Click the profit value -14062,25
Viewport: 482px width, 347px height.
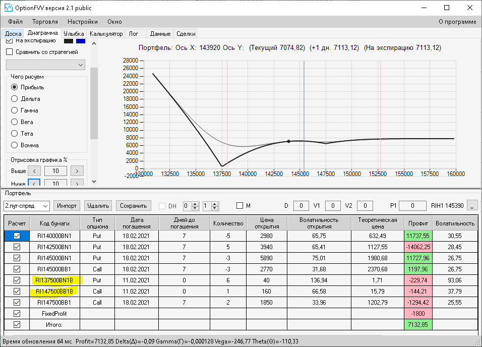(x=418, y=247)
